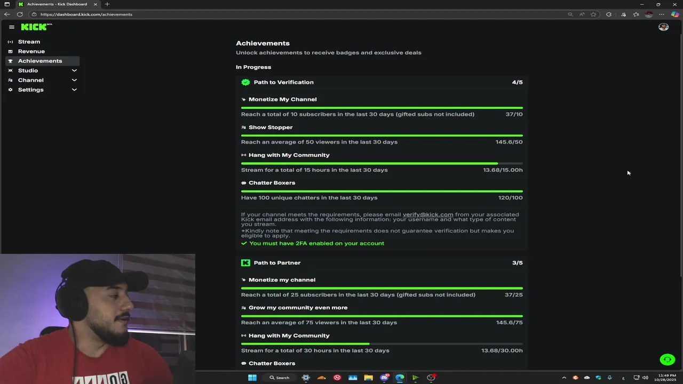Add this page to browser favorites

click(x=593, y=14)
